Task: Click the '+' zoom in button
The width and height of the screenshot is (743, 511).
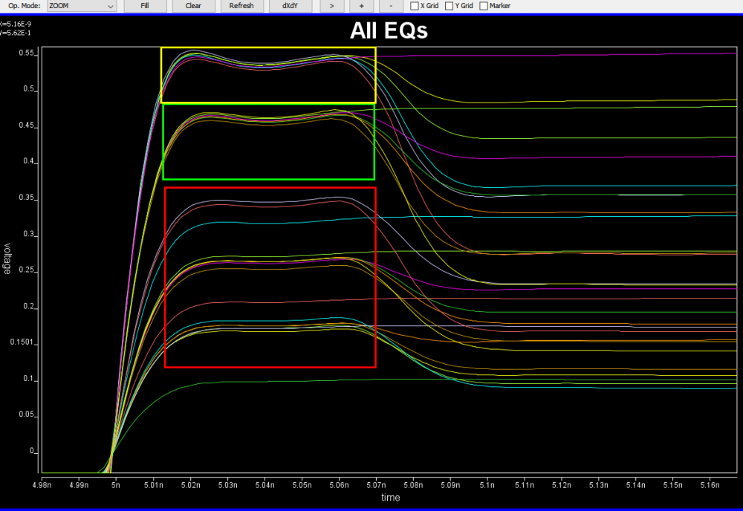Action: 361,6
